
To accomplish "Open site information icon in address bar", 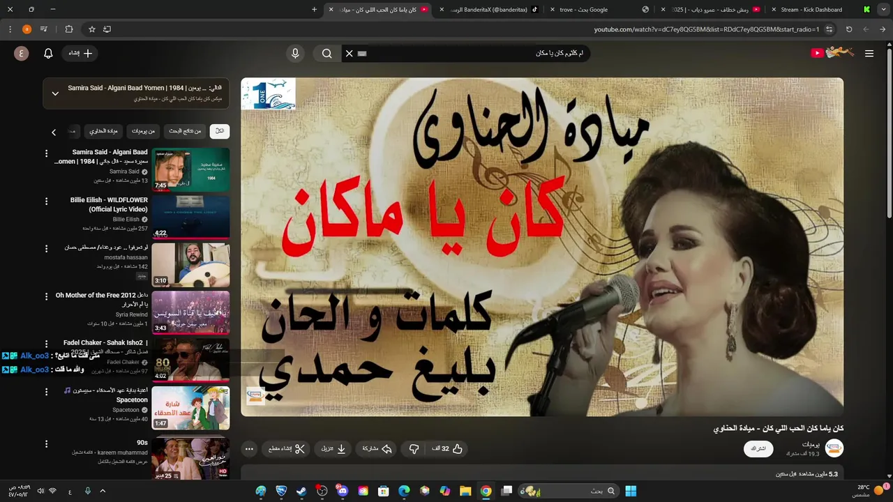I will click(x=829, y=29).
